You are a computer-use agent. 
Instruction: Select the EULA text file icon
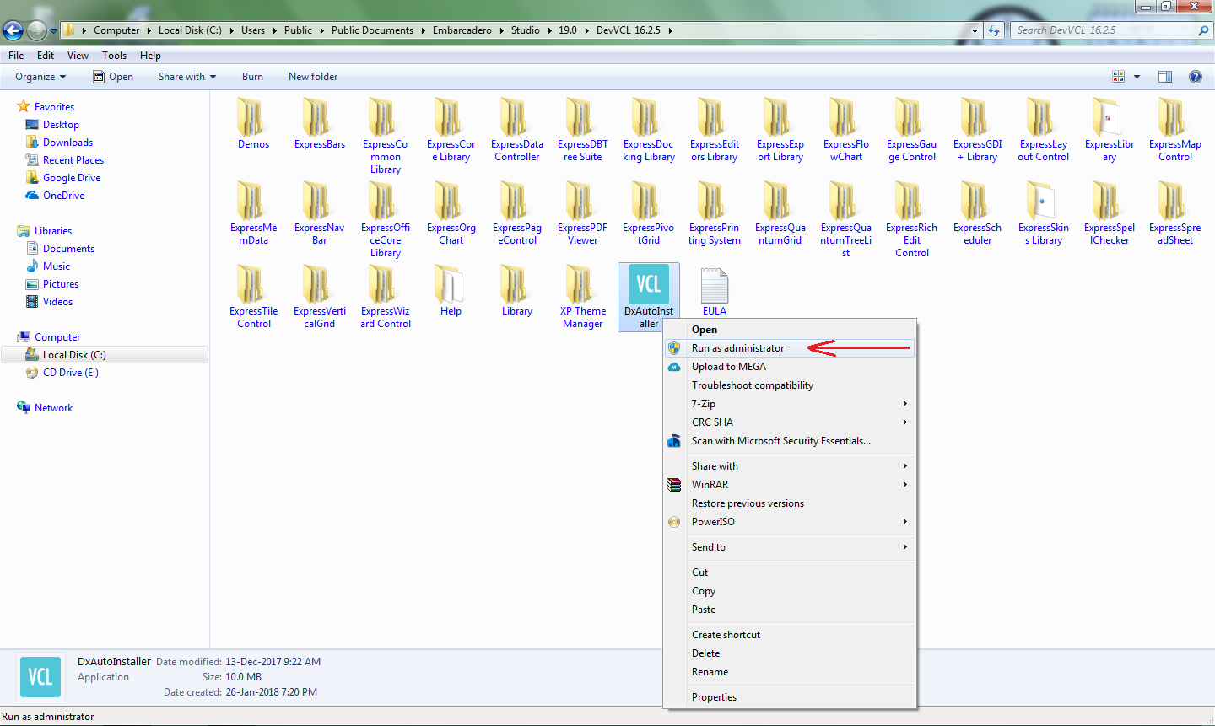[714, 287]
